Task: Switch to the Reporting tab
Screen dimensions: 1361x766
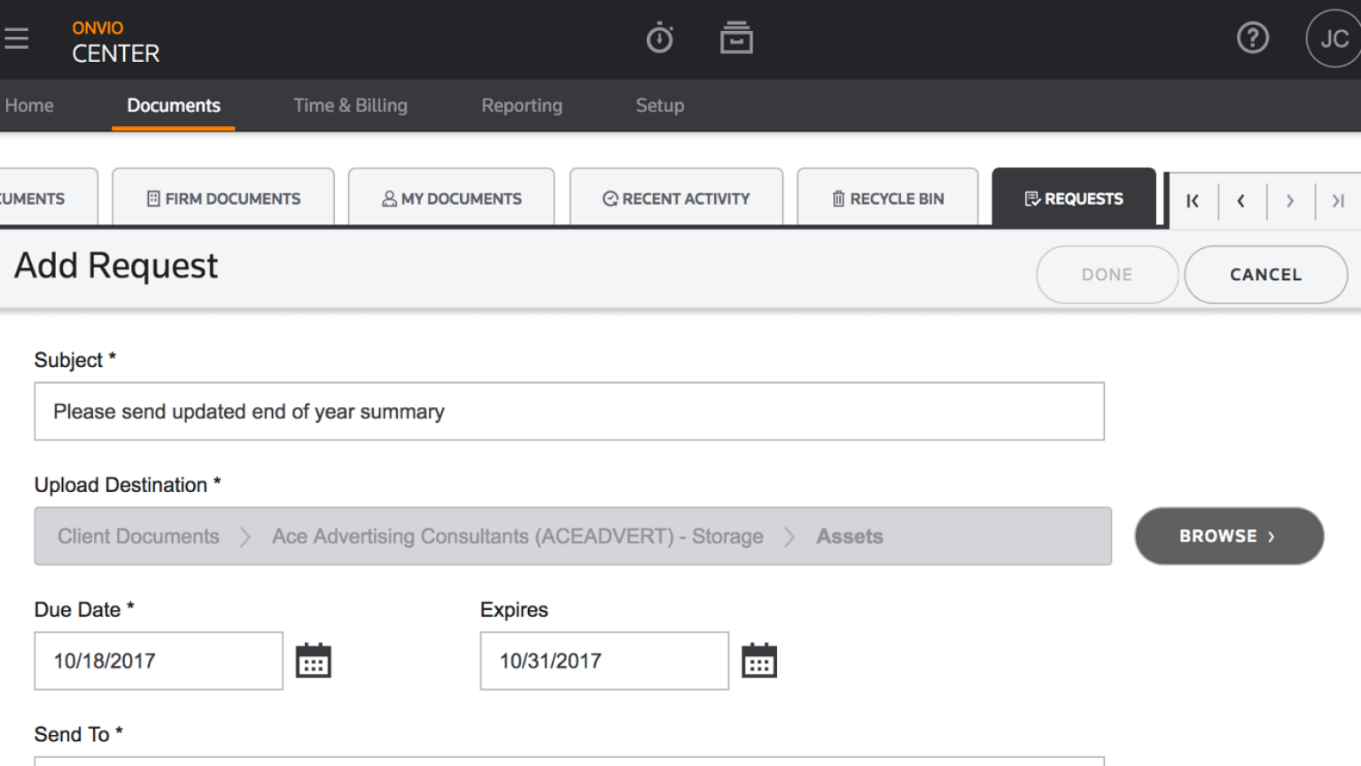Action: coord(521,106)
